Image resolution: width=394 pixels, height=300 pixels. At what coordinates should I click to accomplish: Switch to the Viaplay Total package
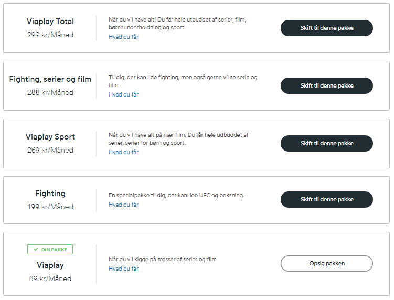(x=327, y=28)
